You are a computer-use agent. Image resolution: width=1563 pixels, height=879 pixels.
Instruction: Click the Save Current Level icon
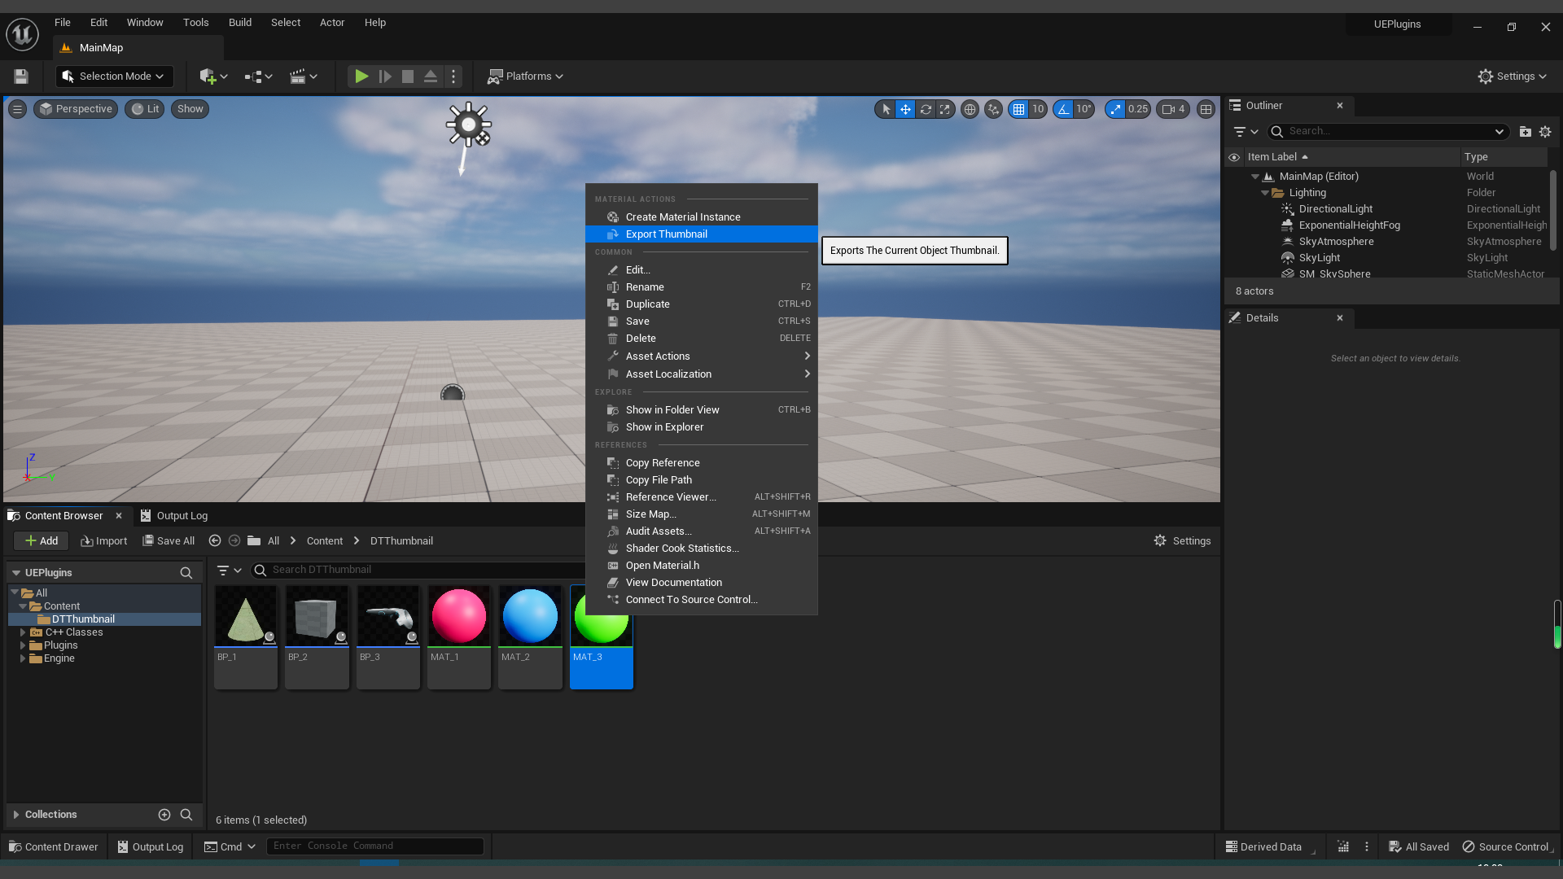[20, 76]
